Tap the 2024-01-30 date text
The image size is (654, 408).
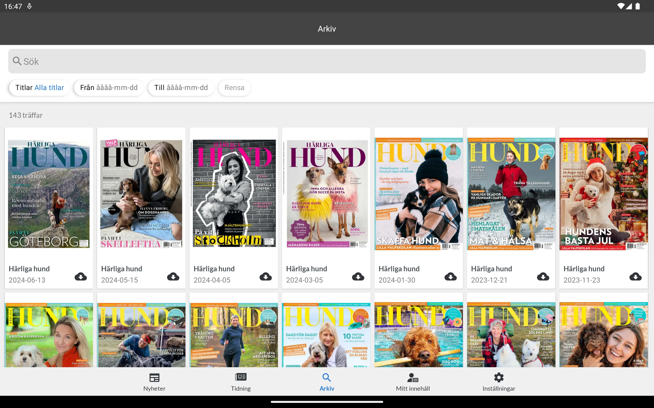397,280
